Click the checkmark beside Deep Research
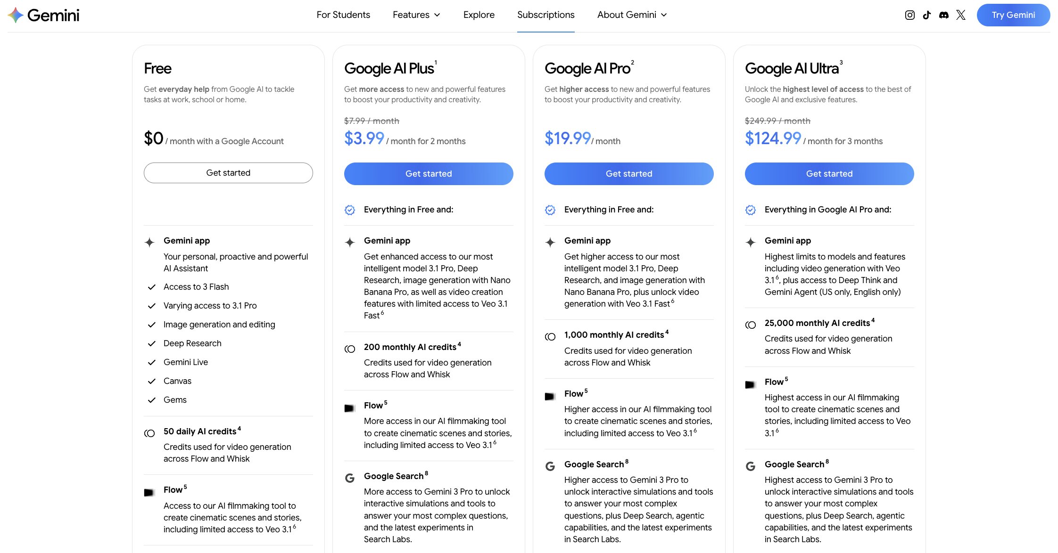The width and height of the screenshot is (1058, 553). click(x=151, y=343)
